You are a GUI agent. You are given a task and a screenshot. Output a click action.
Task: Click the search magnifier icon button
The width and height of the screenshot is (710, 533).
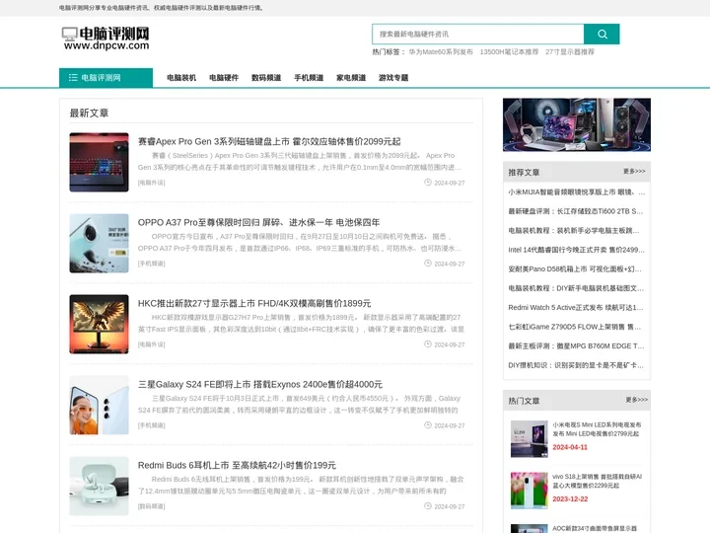602,34
